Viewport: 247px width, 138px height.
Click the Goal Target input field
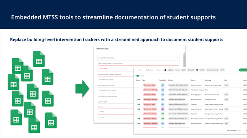[x=116, y=102]
